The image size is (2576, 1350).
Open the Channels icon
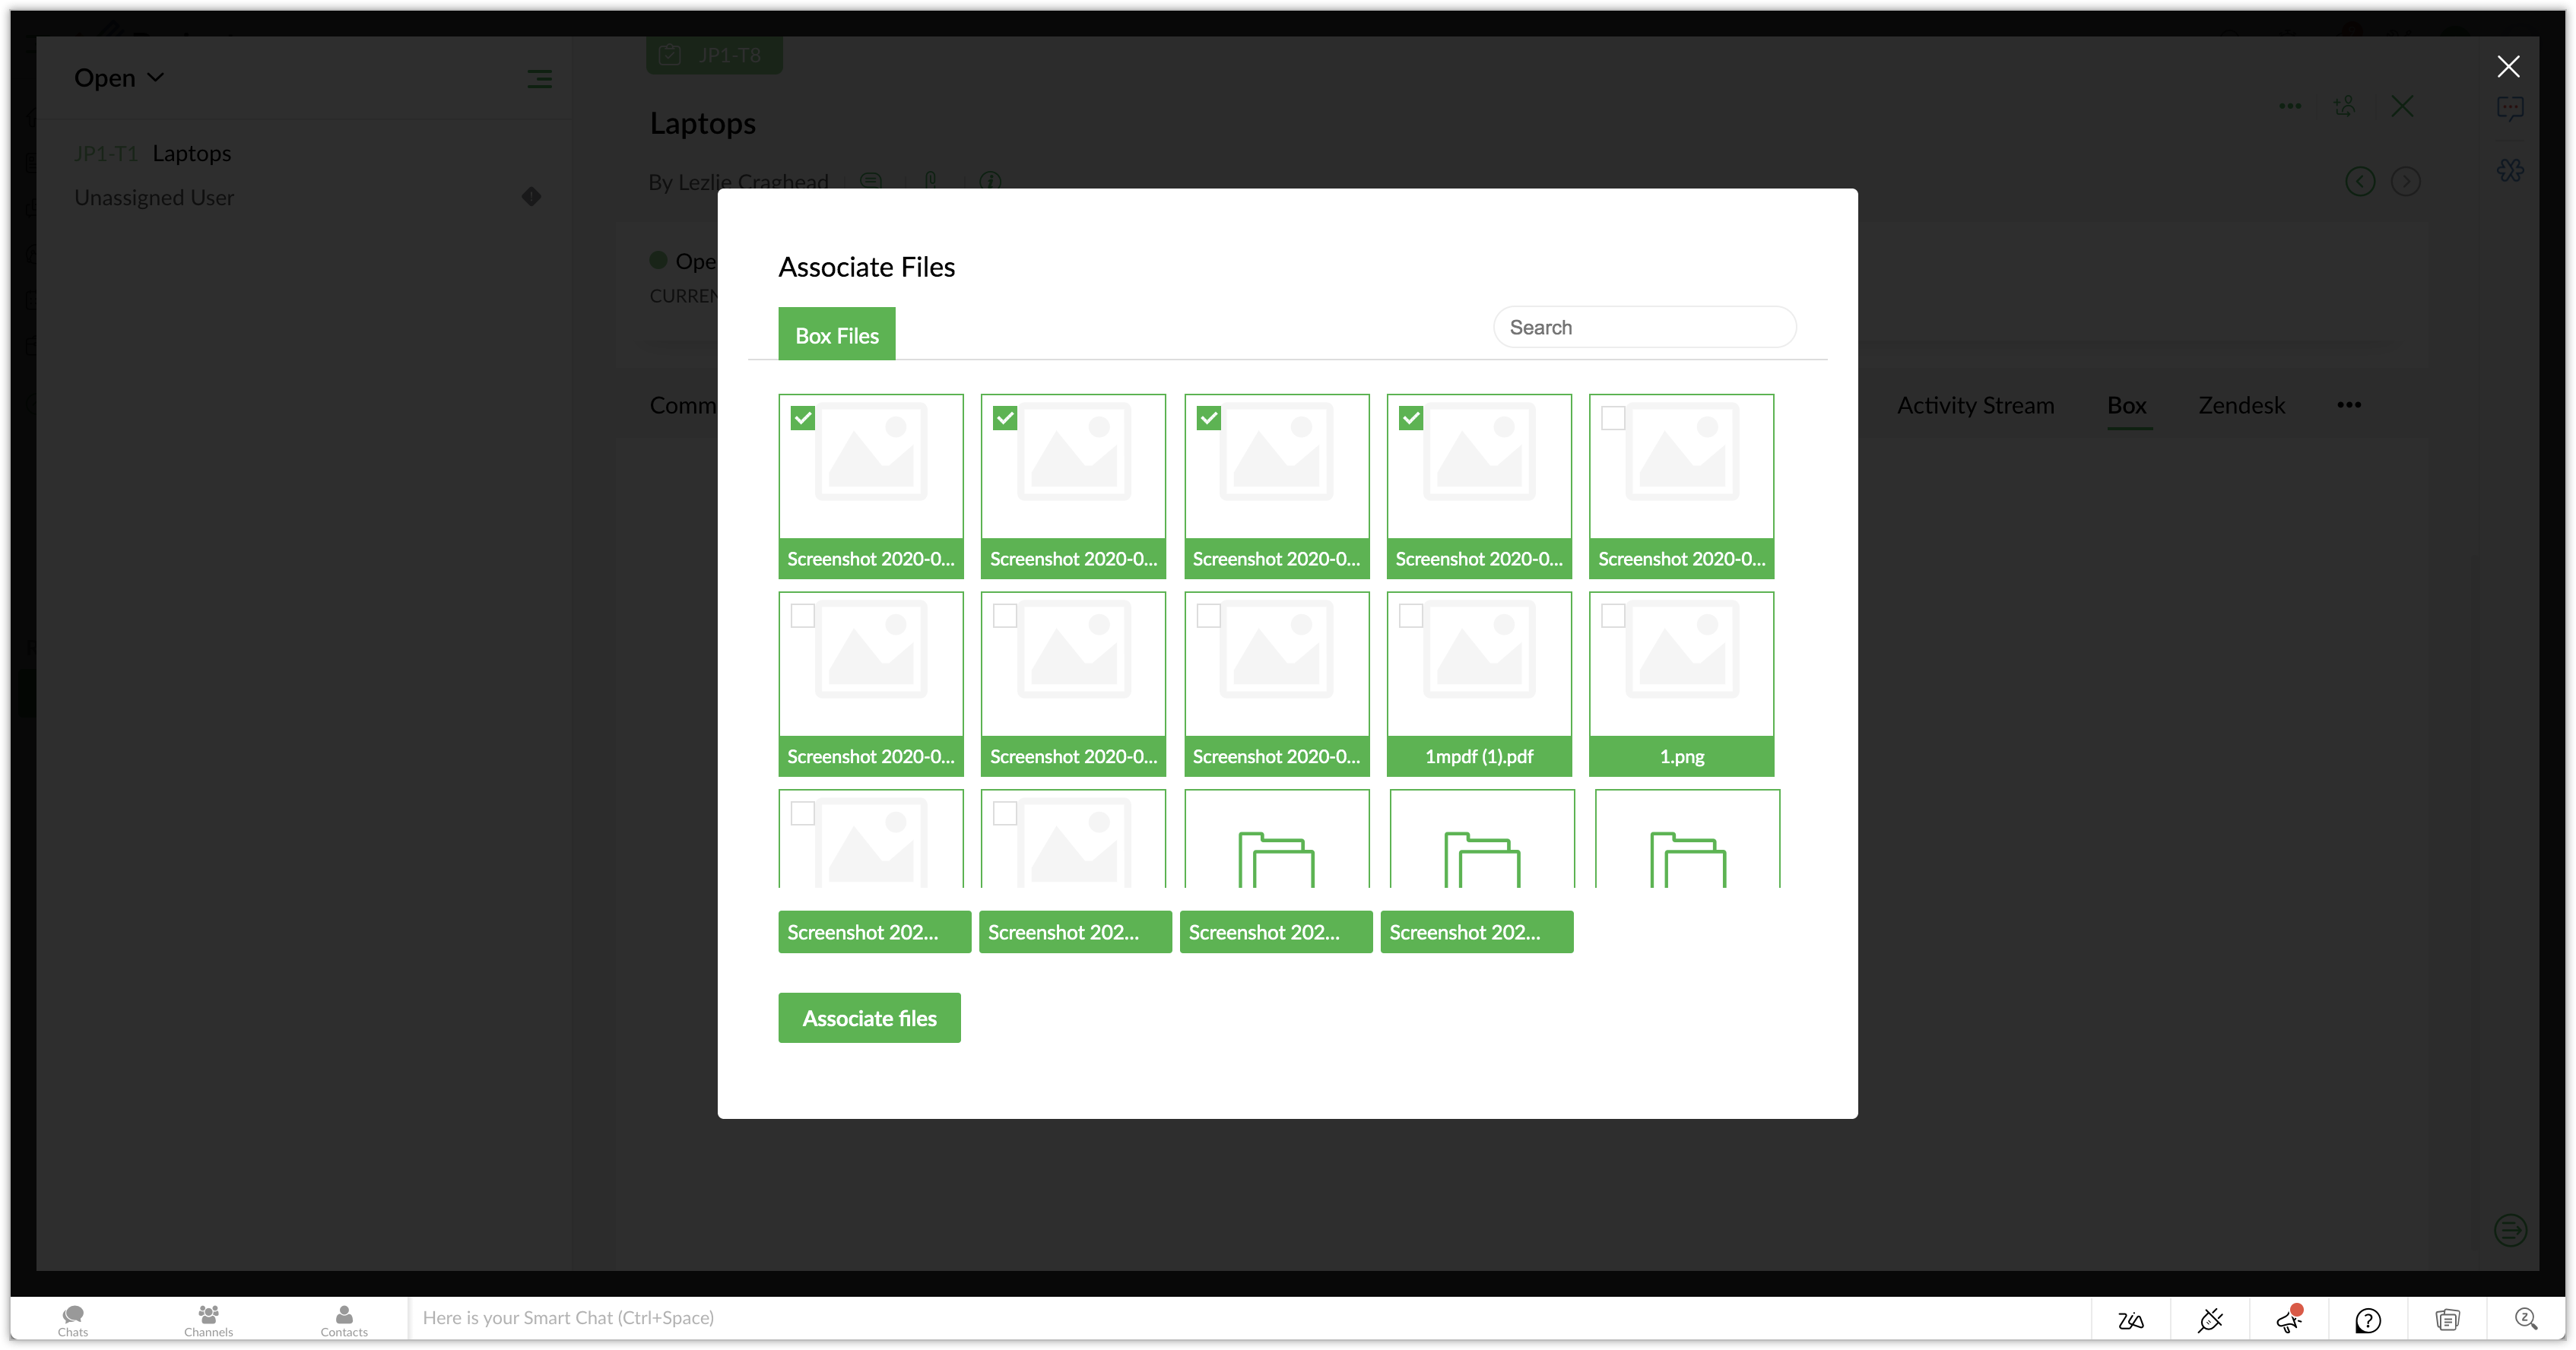tap(208, 1319)
